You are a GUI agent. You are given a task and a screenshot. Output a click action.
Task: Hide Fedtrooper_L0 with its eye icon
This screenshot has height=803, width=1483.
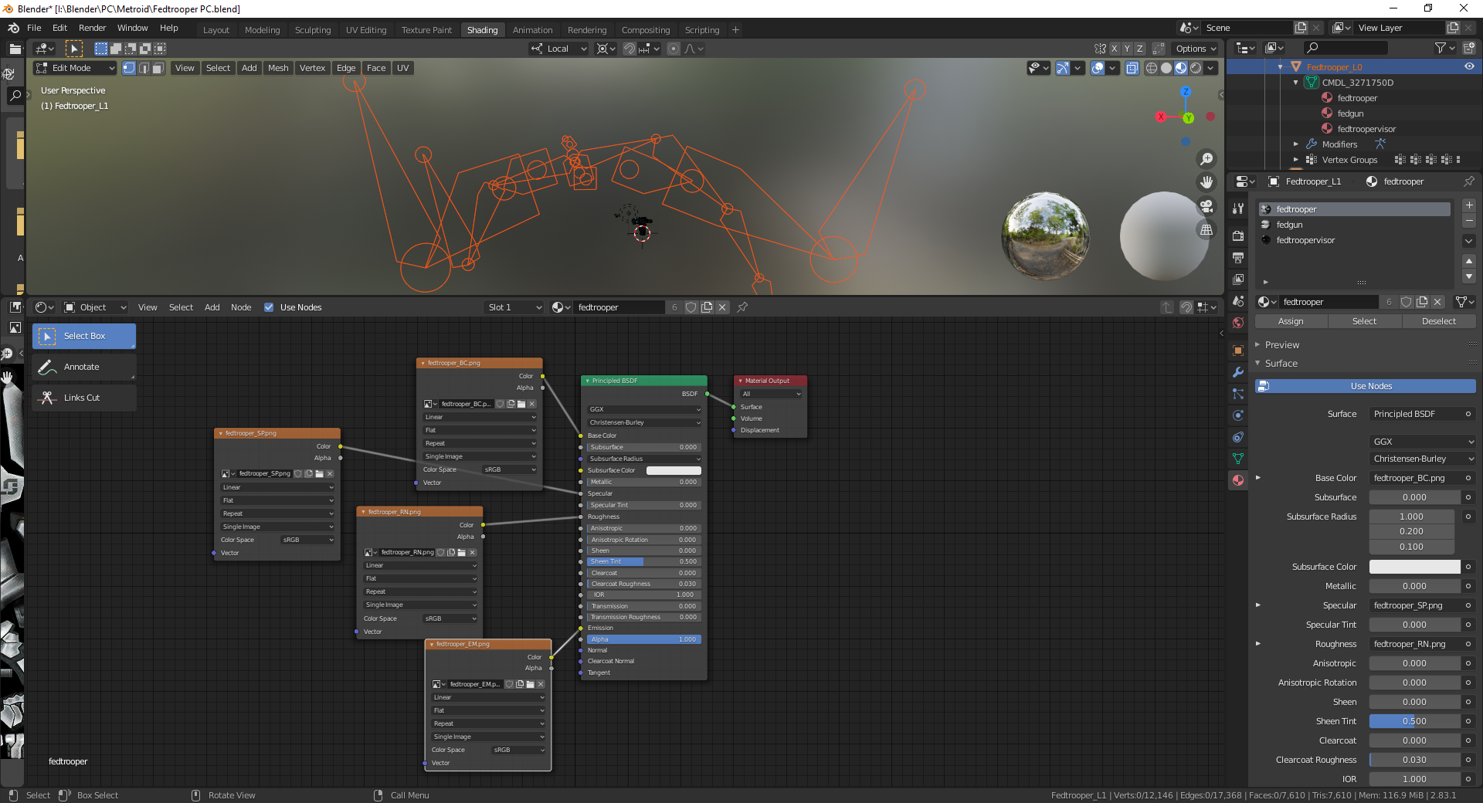pos(1469,67)
